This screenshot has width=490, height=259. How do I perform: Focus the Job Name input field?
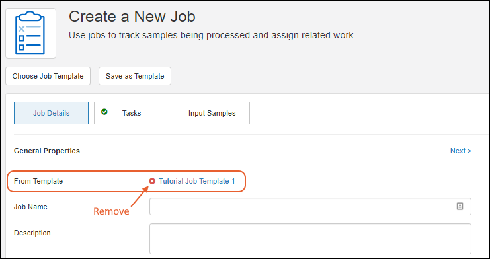(x=310, y=207)
